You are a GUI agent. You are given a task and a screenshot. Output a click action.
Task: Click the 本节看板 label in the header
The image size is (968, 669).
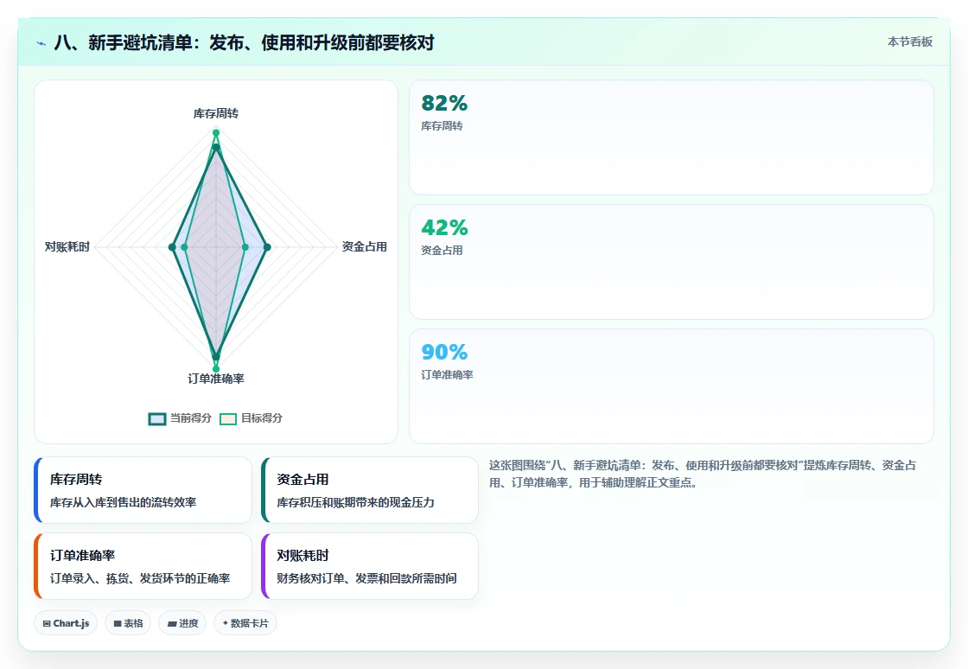tap(909, 42)
